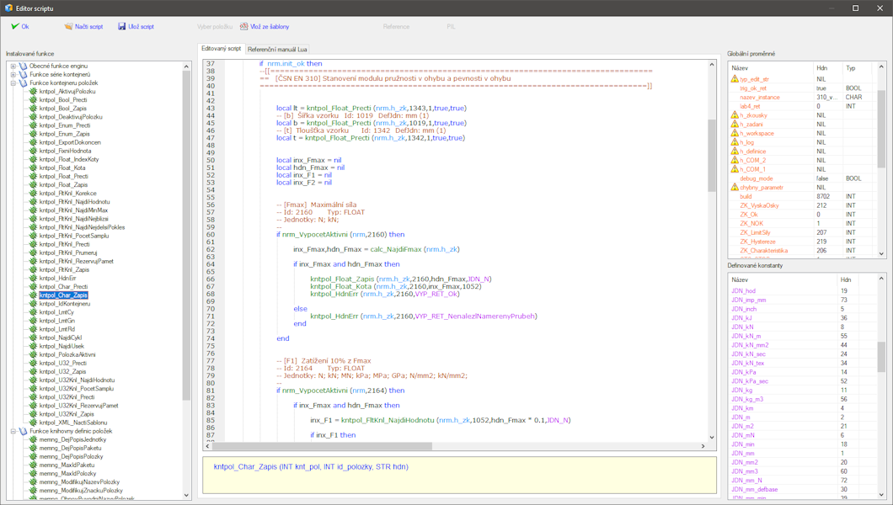Click the green icon beside kntpol_AktivujPolozku
Viewport: 893px width, 505px height.
pyautogui.click(x=33, y=92)
